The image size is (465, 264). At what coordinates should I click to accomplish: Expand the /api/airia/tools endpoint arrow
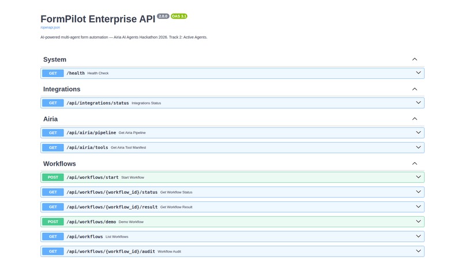[x=418, y=147]
